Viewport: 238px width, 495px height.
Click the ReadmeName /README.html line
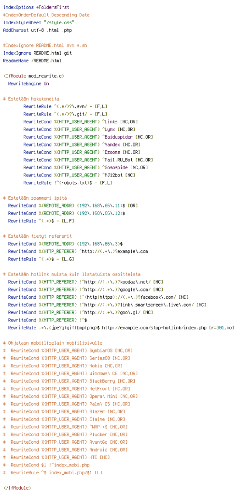pos(32,60)
